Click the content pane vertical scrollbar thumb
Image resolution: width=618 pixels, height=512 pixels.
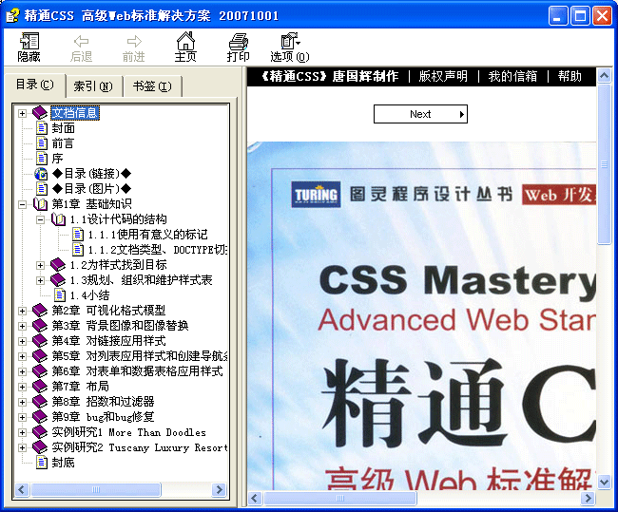(x=604, y=164)
